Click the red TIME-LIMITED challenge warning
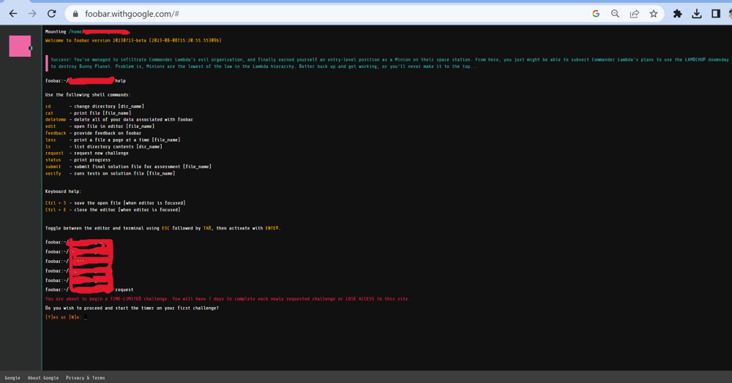The height and width of the screenshot is (383, 732). coord(228,299)
